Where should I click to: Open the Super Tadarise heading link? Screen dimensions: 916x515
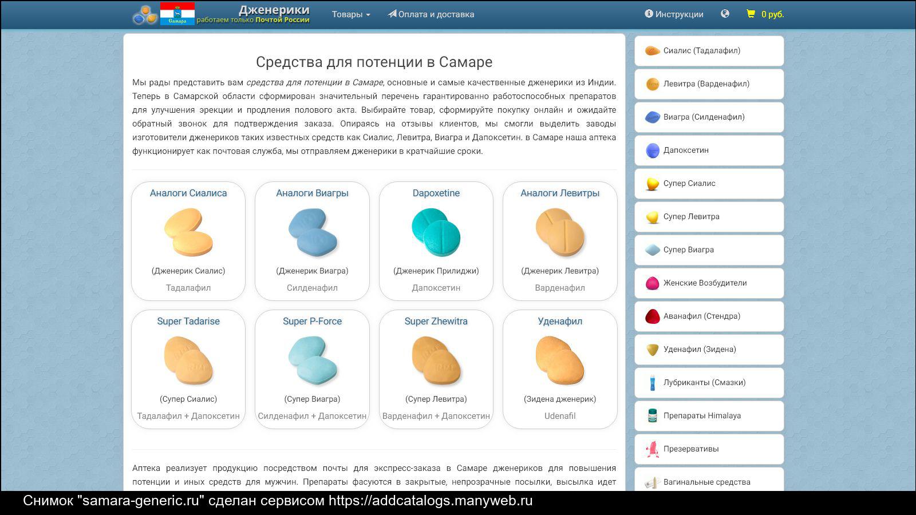[188, 321]
